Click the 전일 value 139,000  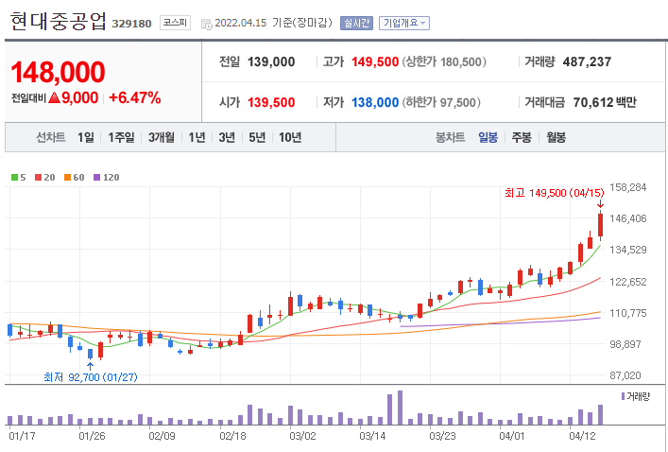click(x=271, y=61)
